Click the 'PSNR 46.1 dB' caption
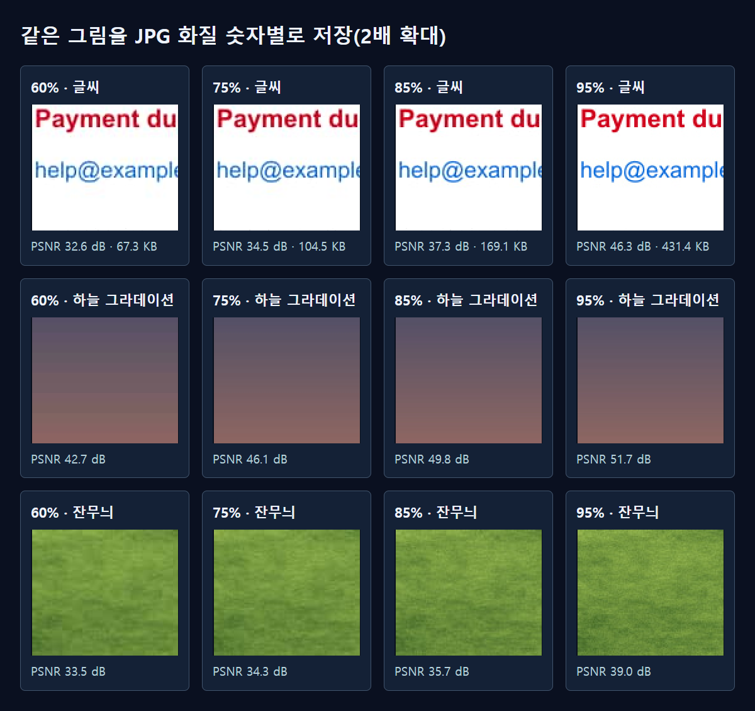 coord(250,460)
